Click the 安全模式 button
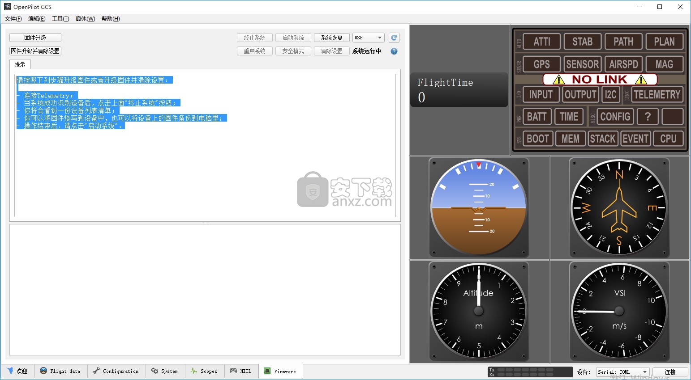The image size is (691, 380). 293,51
